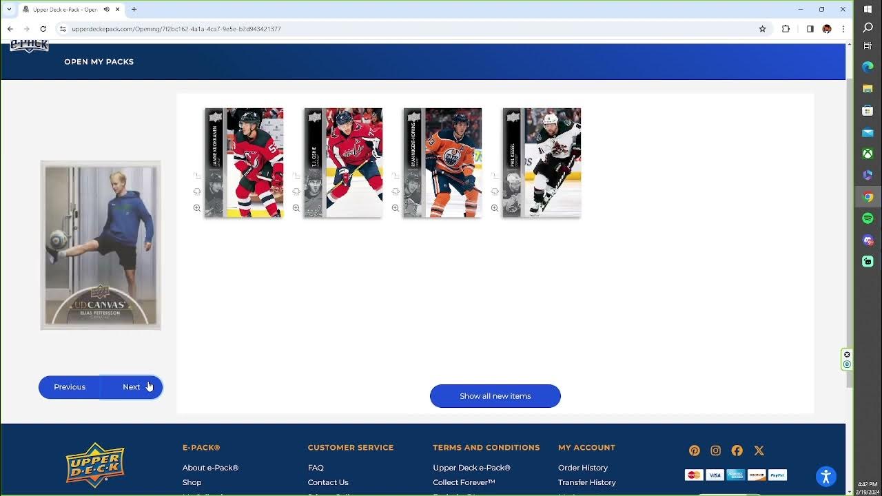
Task: Click the clock in the taskbar
Action: point(868,488)
